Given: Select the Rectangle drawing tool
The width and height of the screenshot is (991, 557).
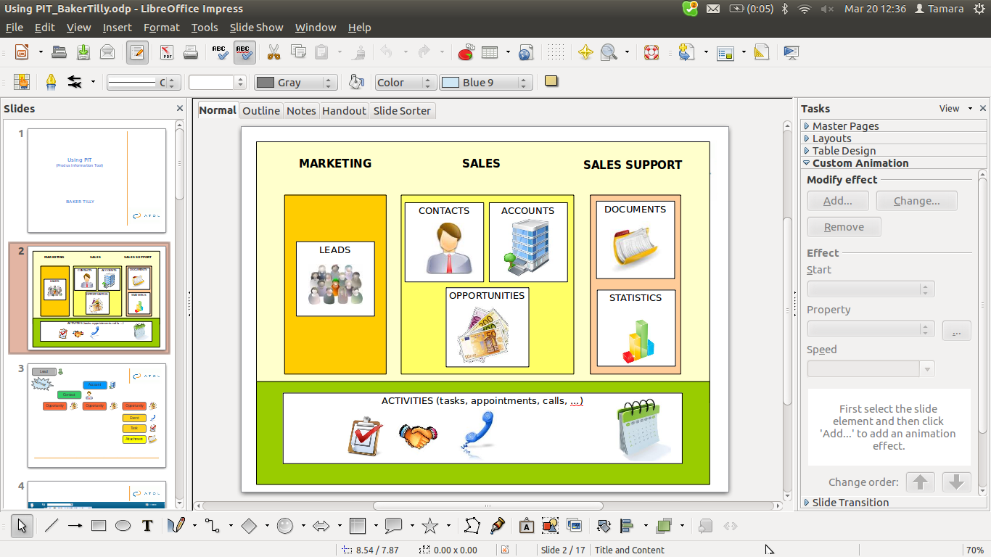Looking at the screenshot, I should pos(99,526).
